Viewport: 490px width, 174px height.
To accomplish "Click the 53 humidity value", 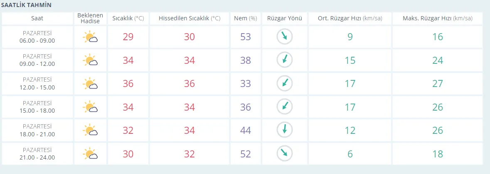I will pyautogui.click(x=246, y=37).
